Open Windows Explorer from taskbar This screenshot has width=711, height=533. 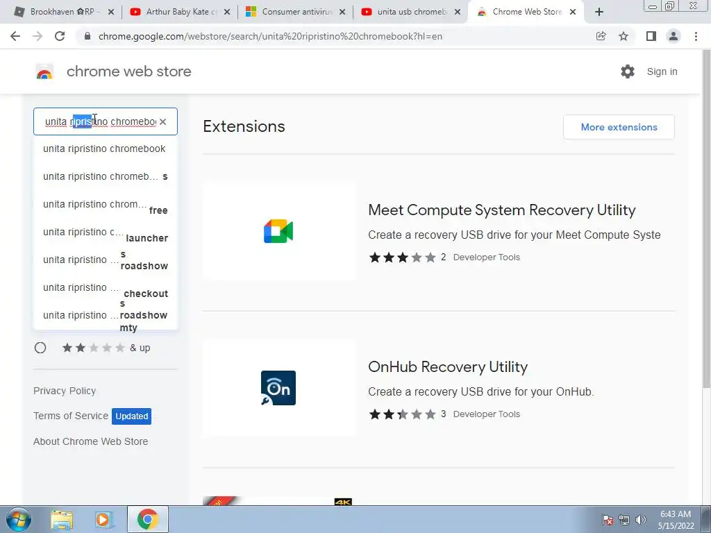click(62, 519)
